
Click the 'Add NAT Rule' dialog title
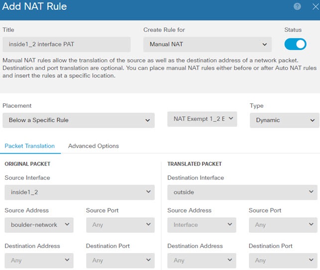pos(34,6)
